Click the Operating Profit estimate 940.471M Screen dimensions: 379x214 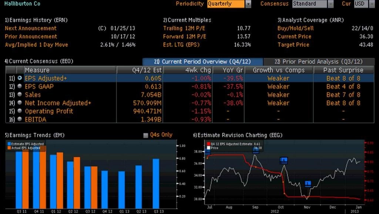point(147,111)
